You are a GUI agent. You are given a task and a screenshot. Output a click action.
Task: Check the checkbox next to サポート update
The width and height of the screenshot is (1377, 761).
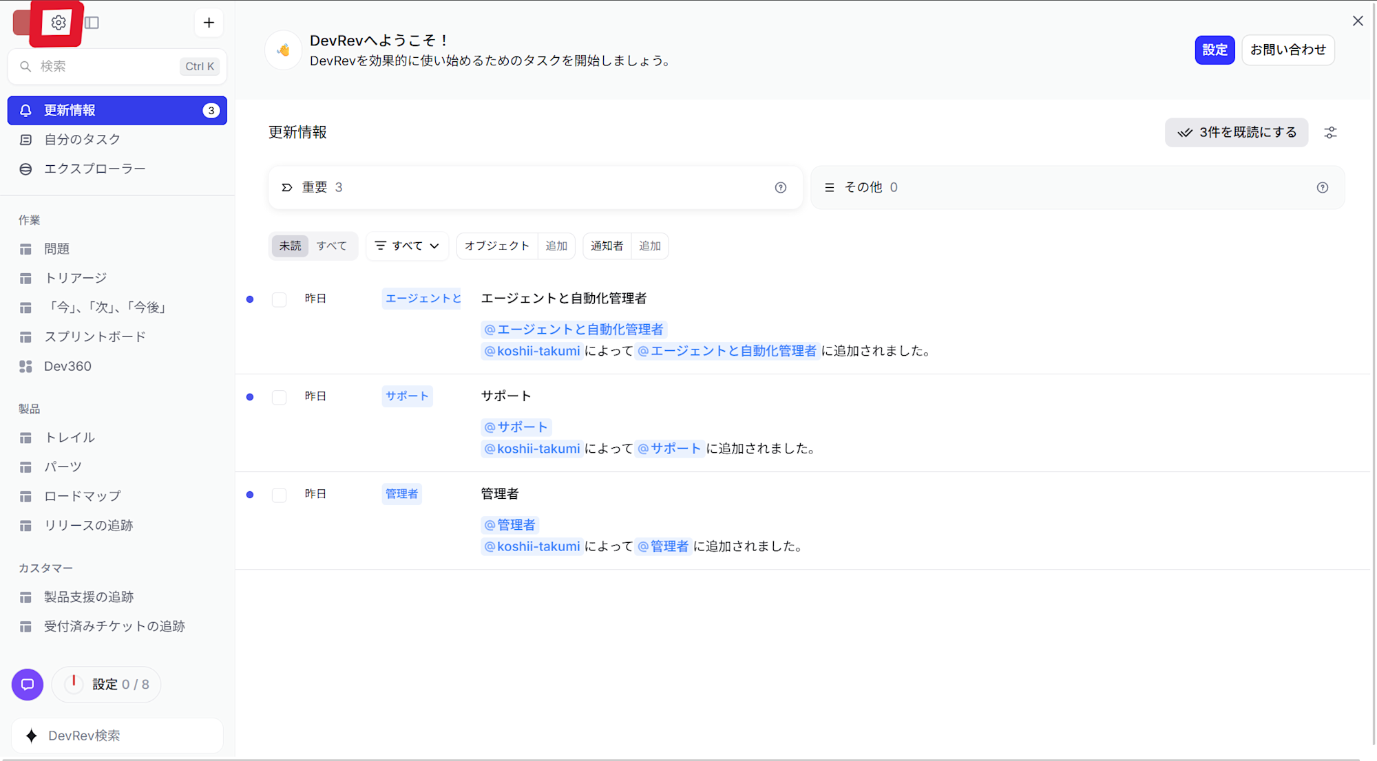(x=279, y=397)
